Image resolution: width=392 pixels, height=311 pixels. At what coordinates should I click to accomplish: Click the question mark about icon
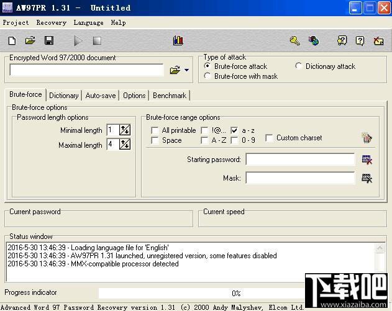[360, 40]
